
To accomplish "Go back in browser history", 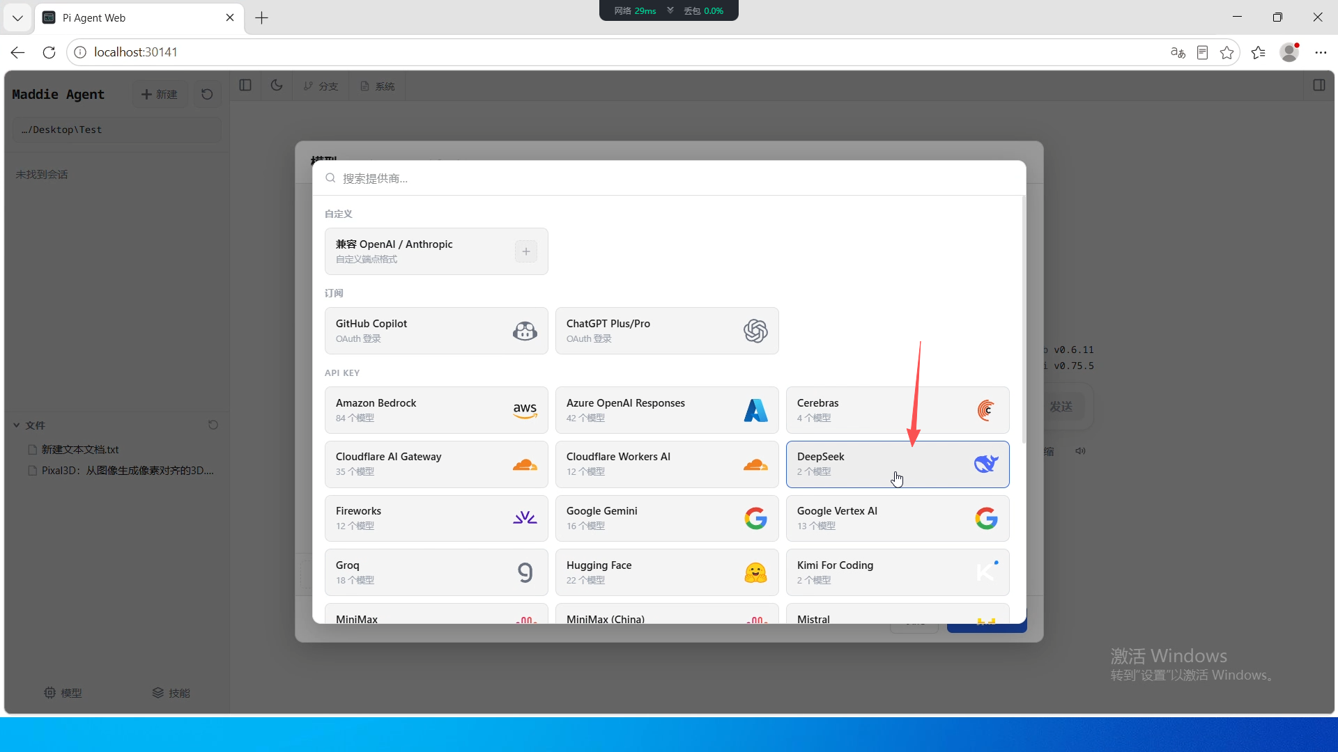I will (x=18, y=52).
